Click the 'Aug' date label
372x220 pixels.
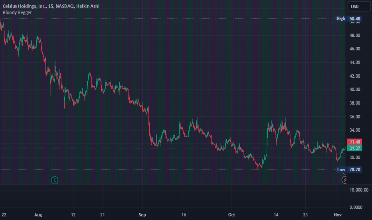click(38, 215)
